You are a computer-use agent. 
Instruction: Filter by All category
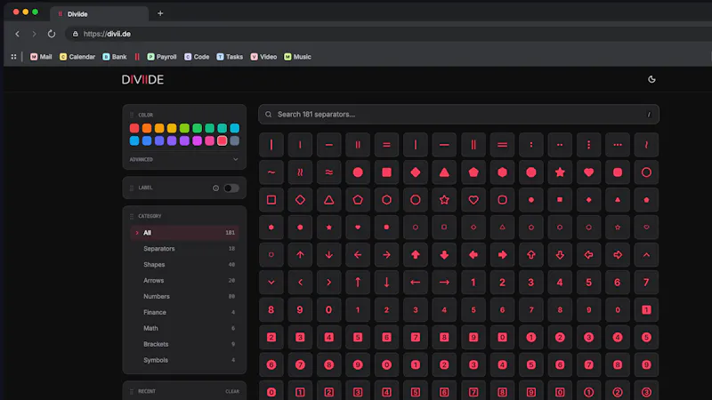pos(184,233)
